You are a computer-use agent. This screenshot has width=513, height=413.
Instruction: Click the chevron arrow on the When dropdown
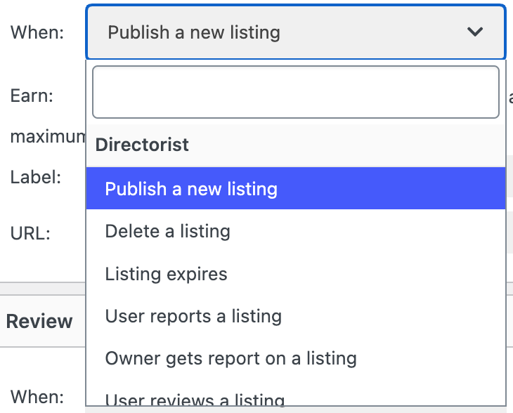click(475, 32)
